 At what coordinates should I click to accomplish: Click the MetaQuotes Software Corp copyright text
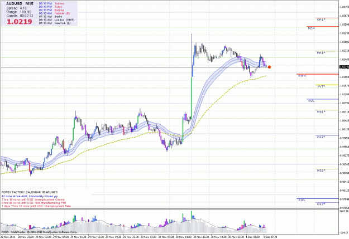tap(40, 232)
